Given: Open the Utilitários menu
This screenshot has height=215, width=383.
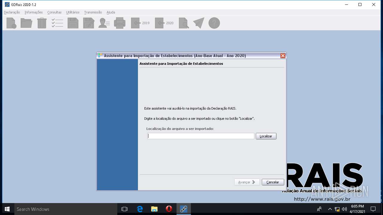Looking at the screenshot, I should pyautogui.click(x=73, y=12).
